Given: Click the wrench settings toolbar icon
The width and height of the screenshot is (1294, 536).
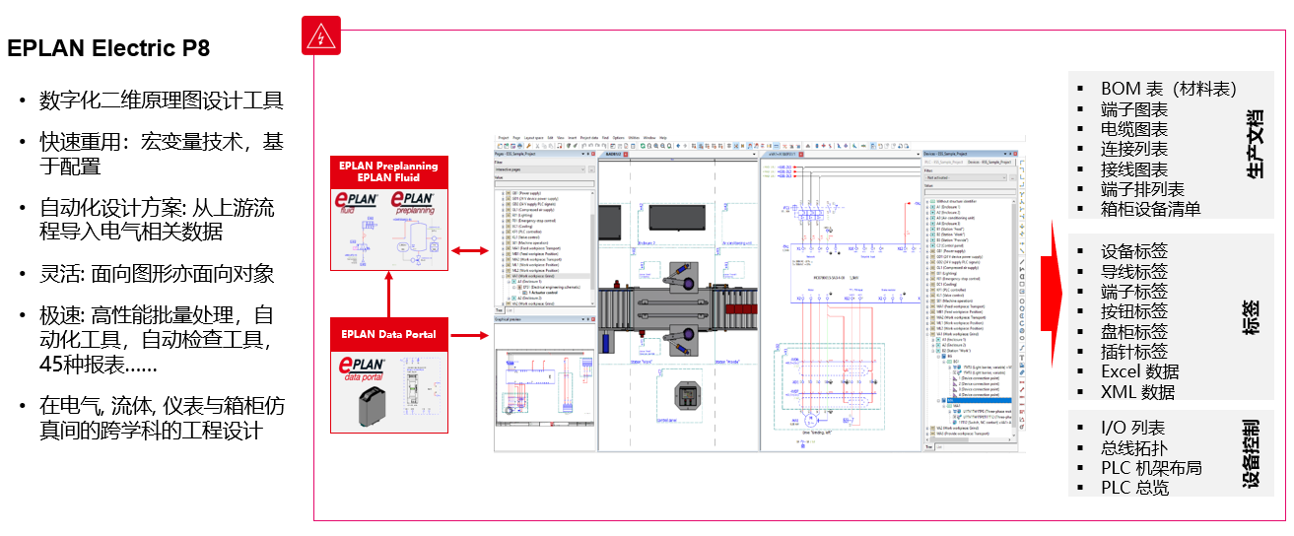Looking at the screenshot, I should (x=529, y=146).
